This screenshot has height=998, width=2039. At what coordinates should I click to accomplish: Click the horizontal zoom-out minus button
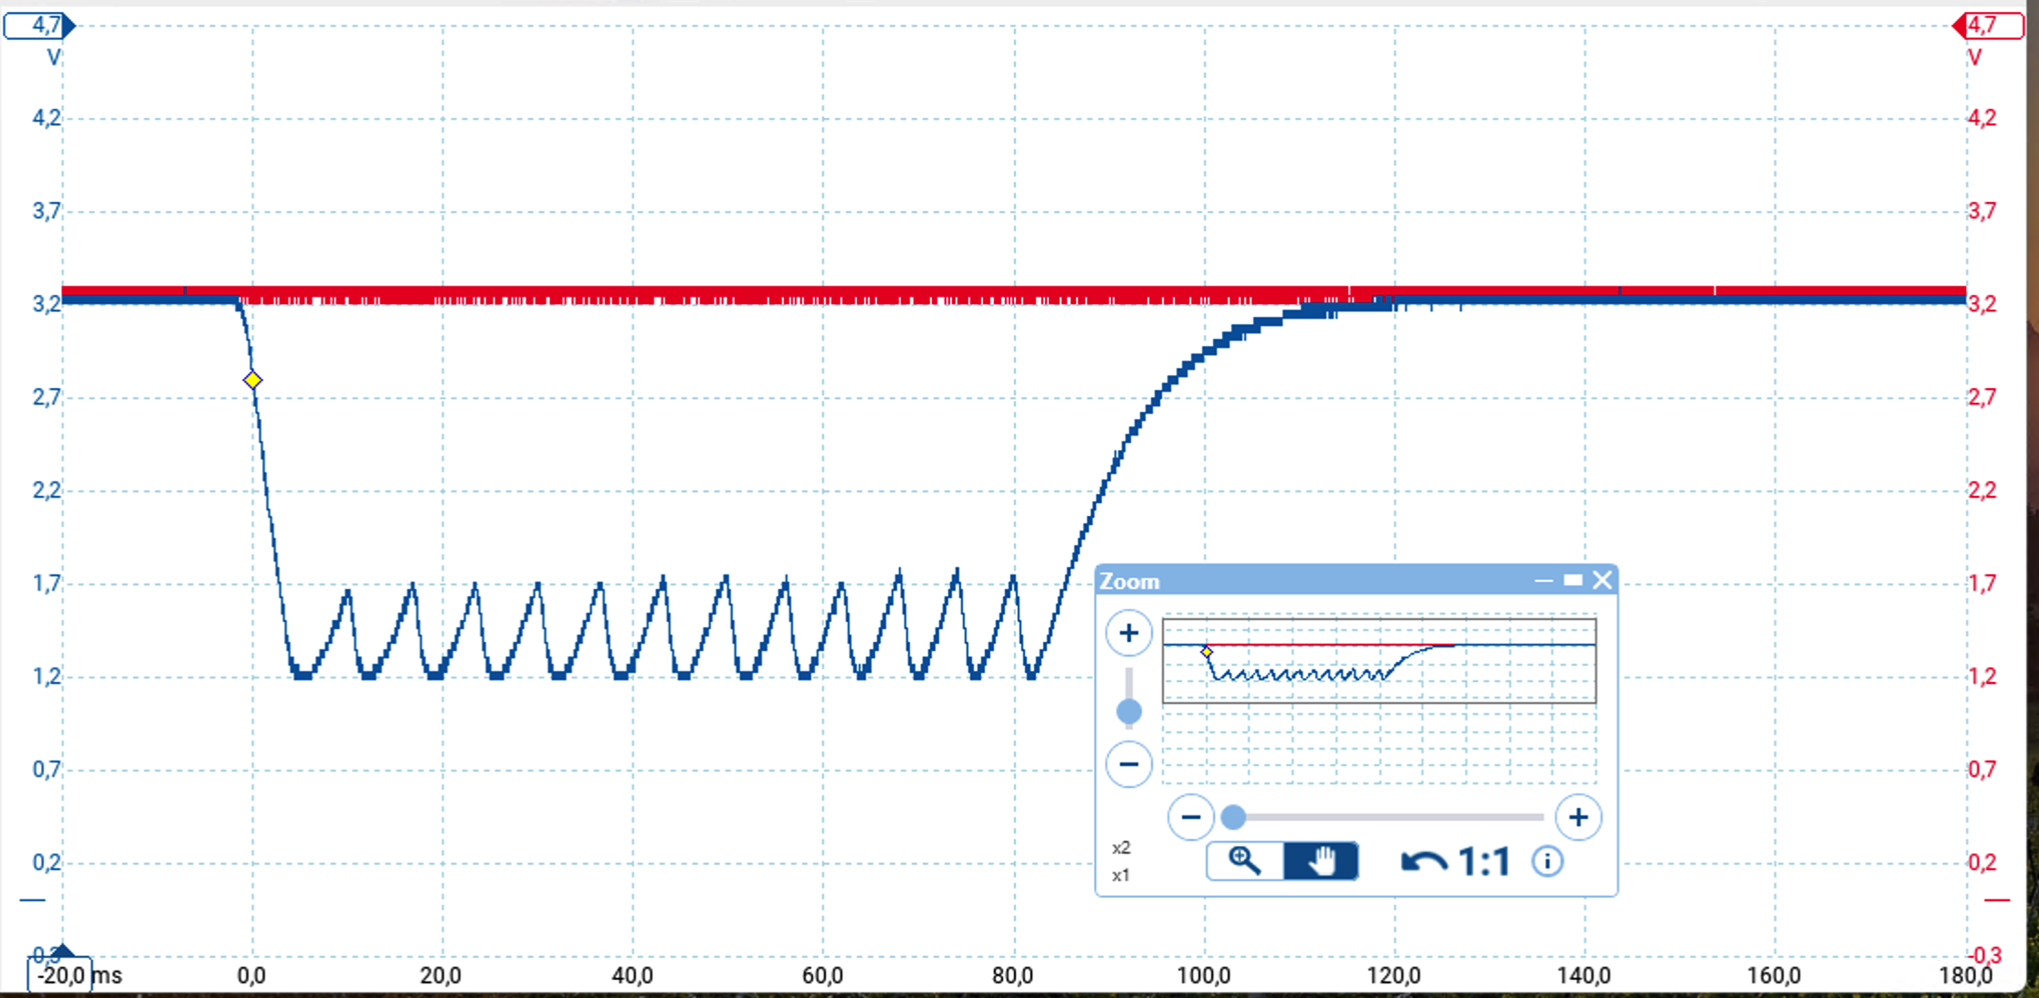1190,817
